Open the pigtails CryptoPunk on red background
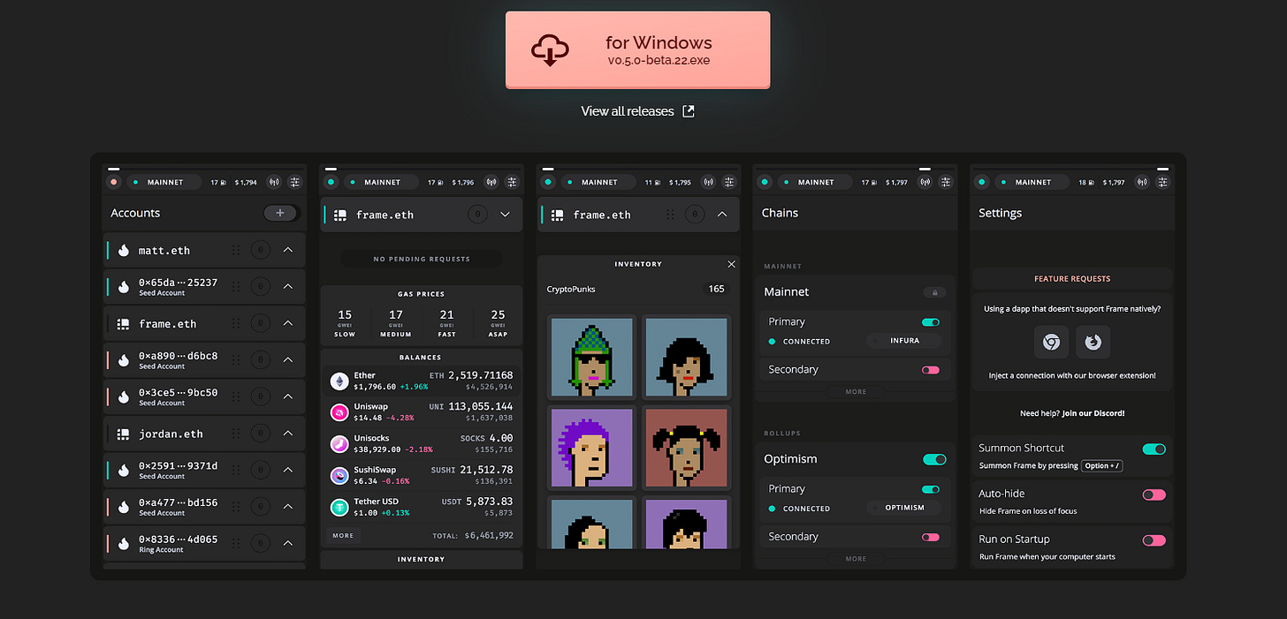The image size is (1287, 619). 687,448
